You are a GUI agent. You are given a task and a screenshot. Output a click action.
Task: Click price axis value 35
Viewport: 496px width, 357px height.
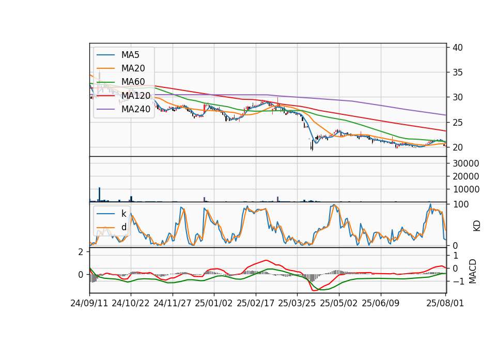pyautogui.click(x=458, y=72)
